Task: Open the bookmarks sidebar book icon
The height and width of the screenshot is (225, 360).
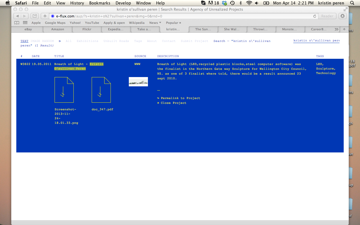Action: 17,22
